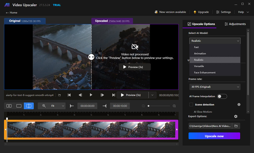Select single view layout
This screenshot has height=153, width=254.
pyautogui.click(x=19, y=106)
